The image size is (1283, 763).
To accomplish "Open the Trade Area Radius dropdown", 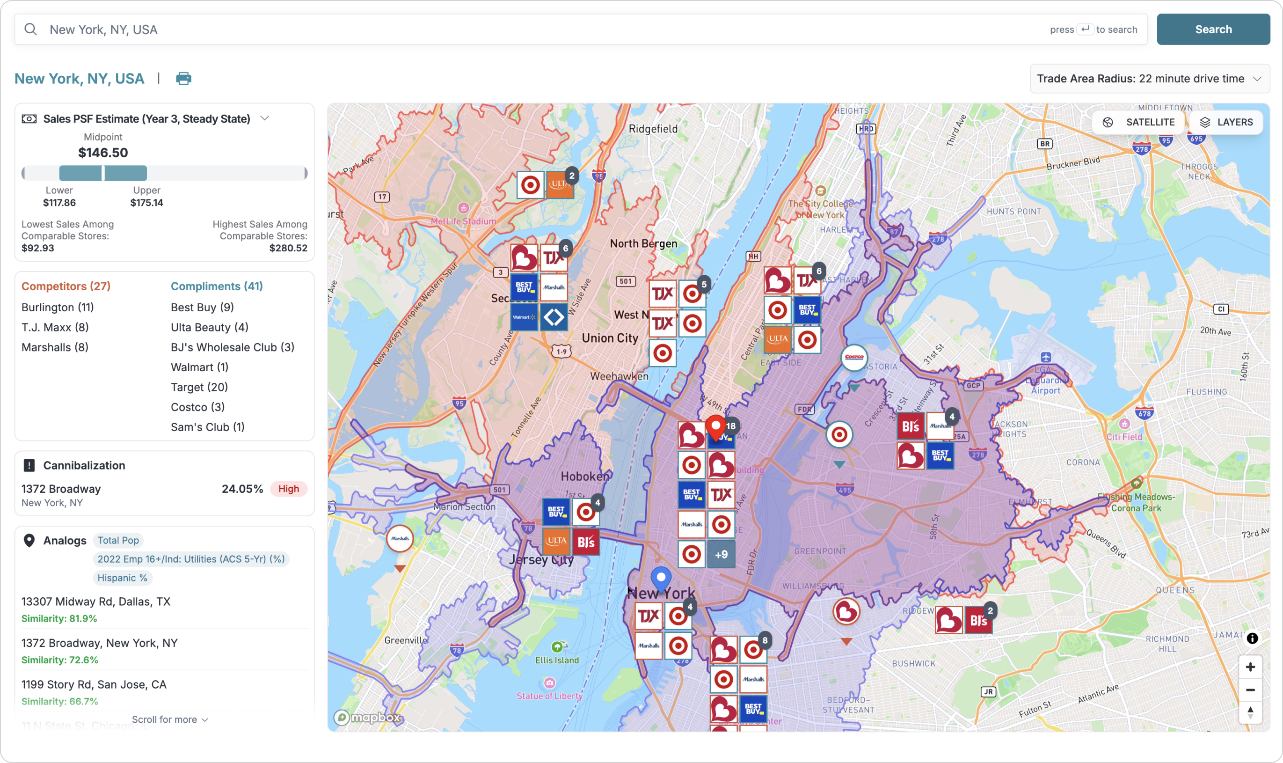I will [1149, 79].
